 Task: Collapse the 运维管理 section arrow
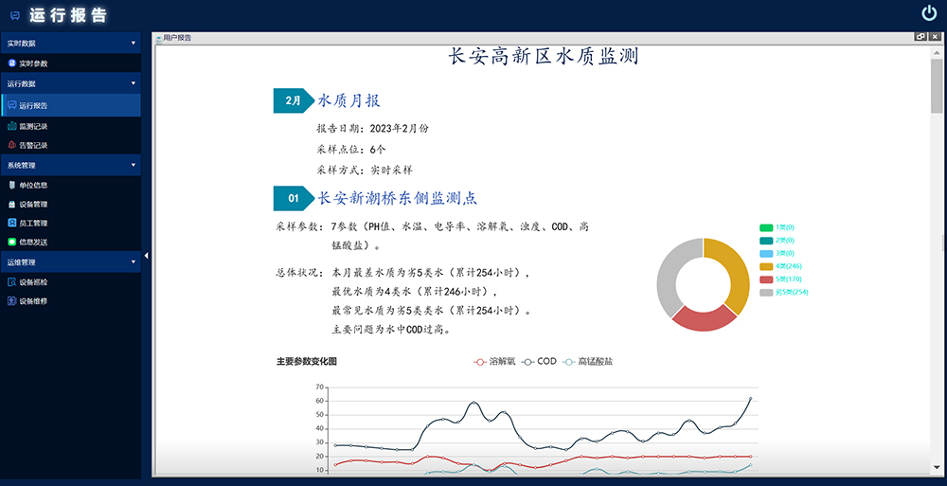[x=134, y=261]
